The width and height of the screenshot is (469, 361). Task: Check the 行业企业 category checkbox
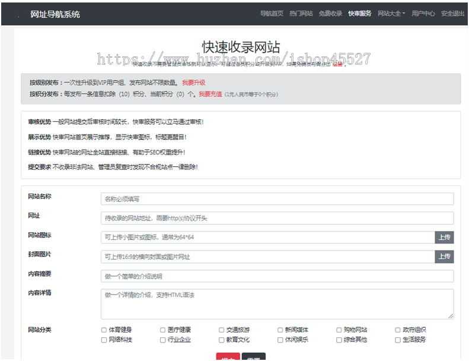162,340
